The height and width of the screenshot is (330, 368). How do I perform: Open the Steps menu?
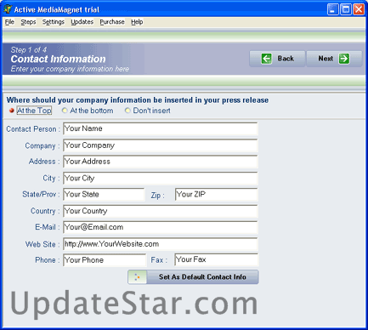(28, 22)
